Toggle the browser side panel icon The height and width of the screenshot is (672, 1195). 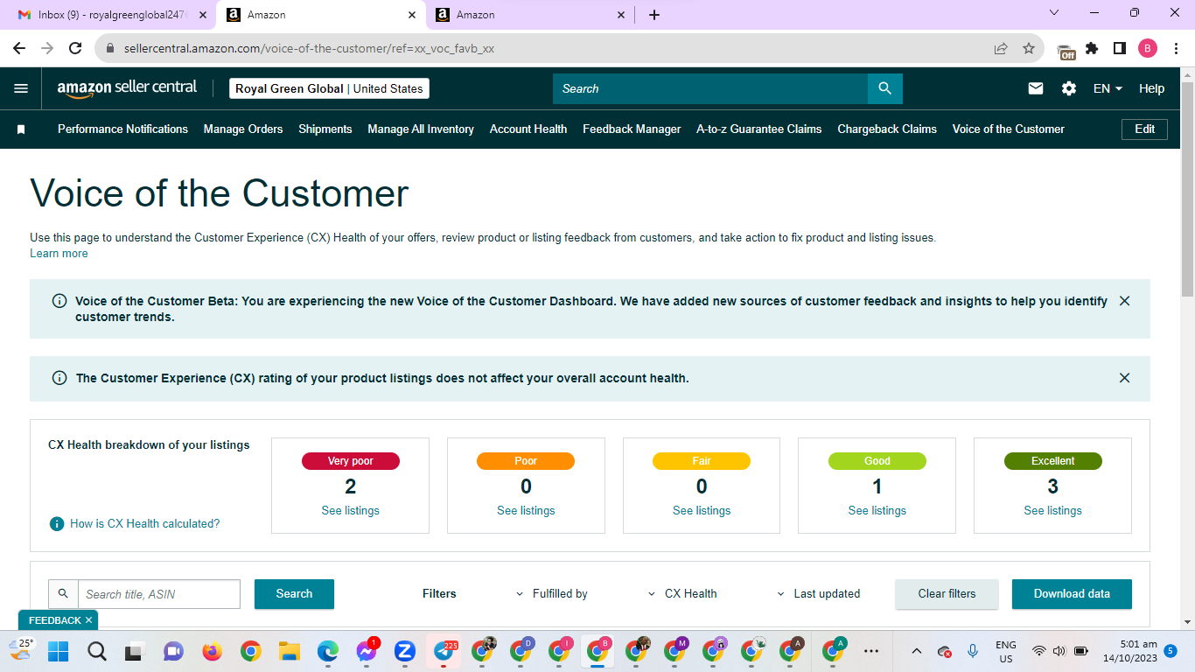tap(1119, 48)
